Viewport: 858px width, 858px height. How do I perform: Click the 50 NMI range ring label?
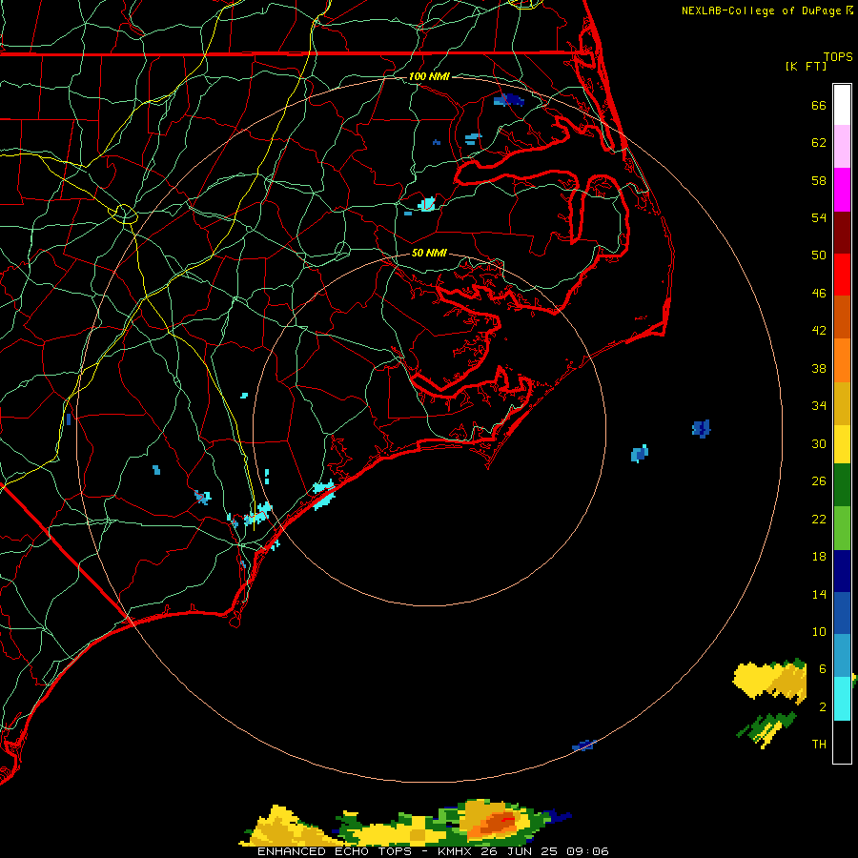pyautogui.click(x=429, y=253)
